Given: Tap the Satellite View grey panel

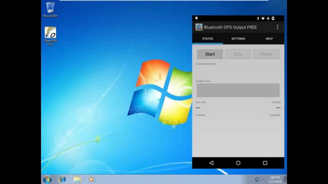Looking at the screenshot, I should coord(238,90).
